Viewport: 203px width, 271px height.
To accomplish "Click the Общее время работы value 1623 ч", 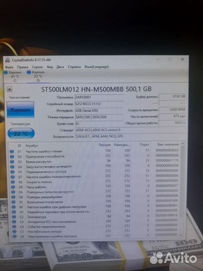I will point(172,123).
